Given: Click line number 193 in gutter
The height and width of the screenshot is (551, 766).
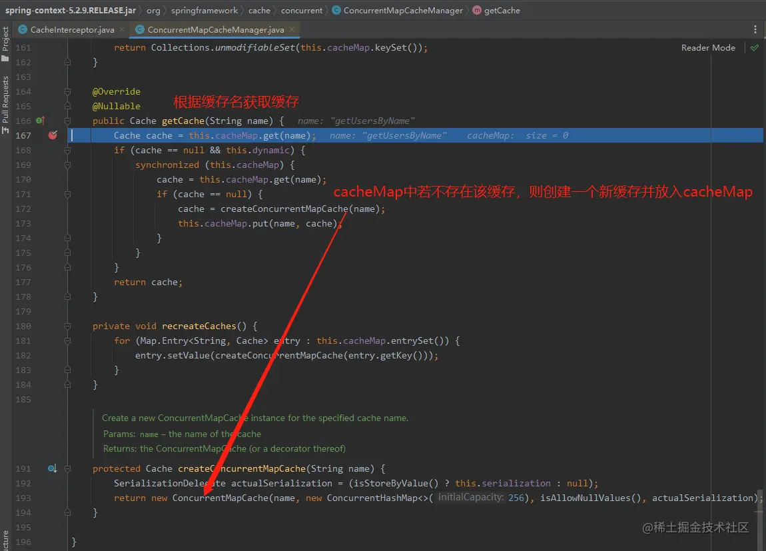Looking at the screenshot, I should click(x=23, y=498).
